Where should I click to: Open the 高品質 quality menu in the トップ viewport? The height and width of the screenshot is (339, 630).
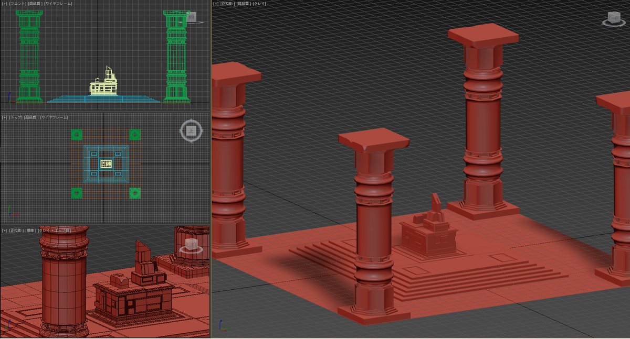(32, 117)
